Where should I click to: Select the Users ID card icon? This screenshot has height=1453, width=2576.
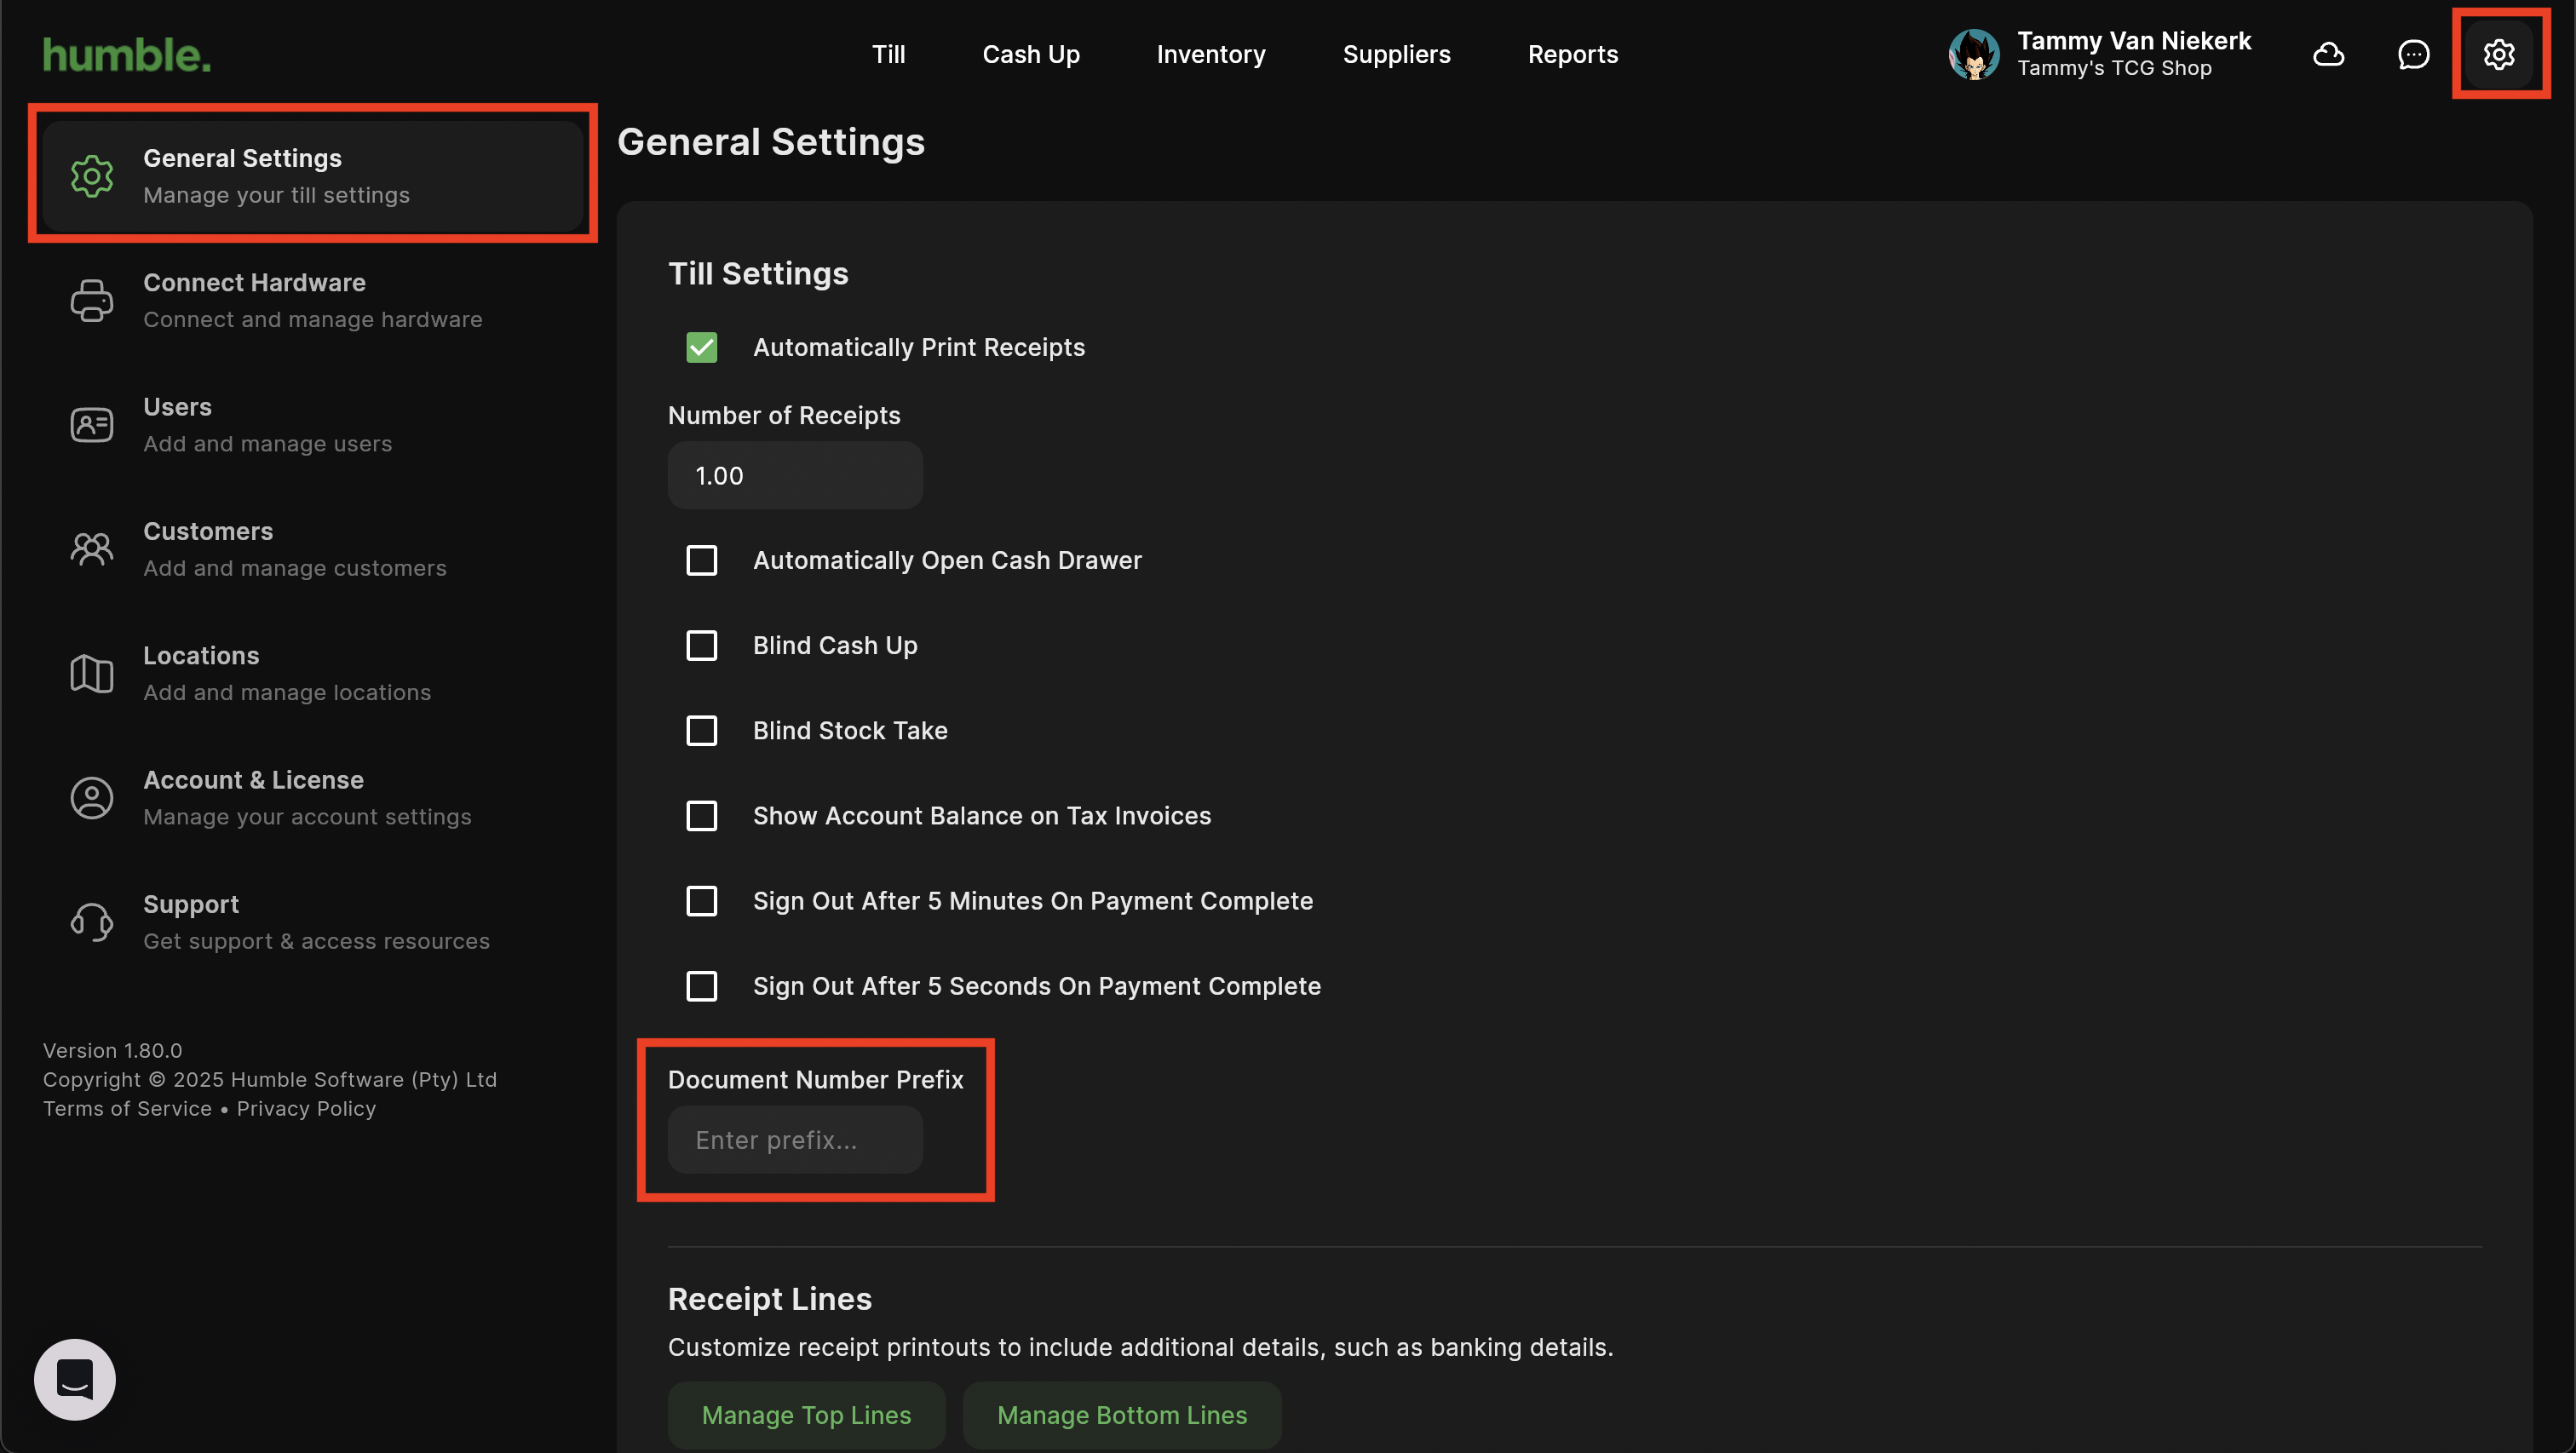[x=91, y=425]
